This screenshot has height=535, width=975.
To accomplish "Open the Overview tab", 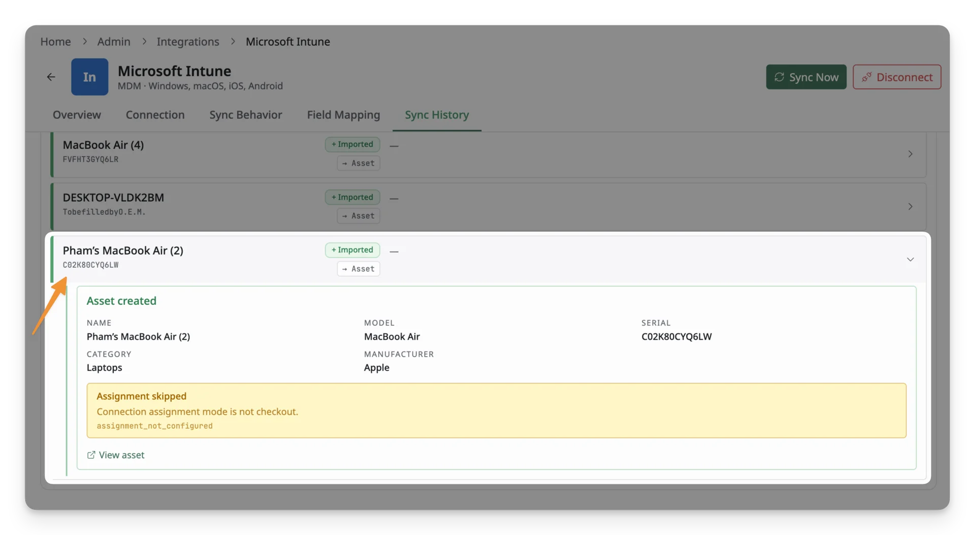I will pos(77,115).
